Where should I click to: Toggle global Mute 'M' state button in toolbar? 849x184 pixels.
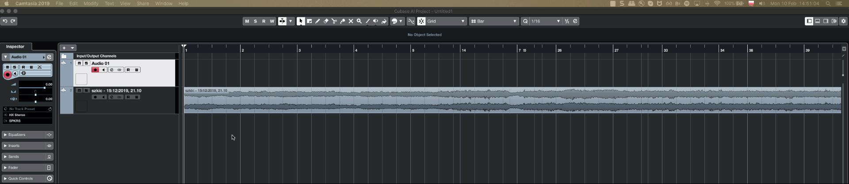pyautogui.click(x=247, y=21)
